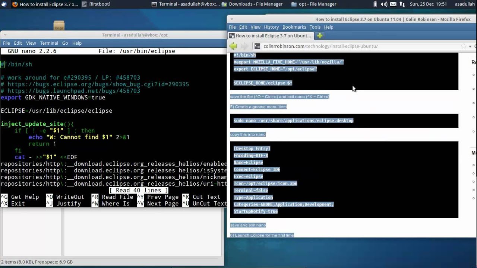Click the 'Exec=eclipse' line on the web page
Screen dimensions: 477x268
pyautogui.click(x=248, y=176)
